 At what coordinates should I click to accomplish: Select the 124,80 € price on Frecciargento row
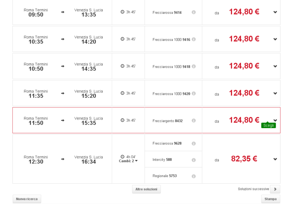244,120
